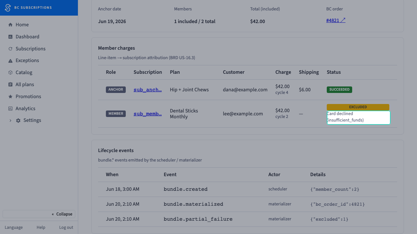417x234 pixels.
Task: Click the BC Subscriptions logo icon
Action: coord(8,8)
